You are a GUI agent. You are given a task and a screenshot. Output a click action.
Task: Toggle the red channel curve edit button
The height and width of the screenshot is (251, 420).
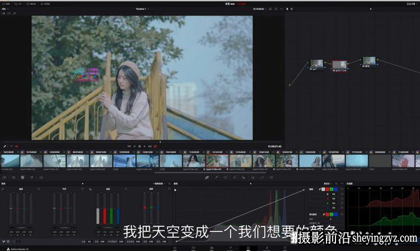tap(328, 190)
